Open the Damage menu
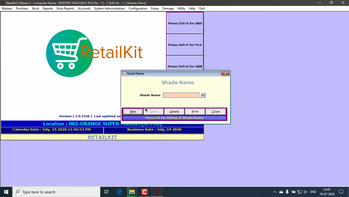 pos(168,8)
